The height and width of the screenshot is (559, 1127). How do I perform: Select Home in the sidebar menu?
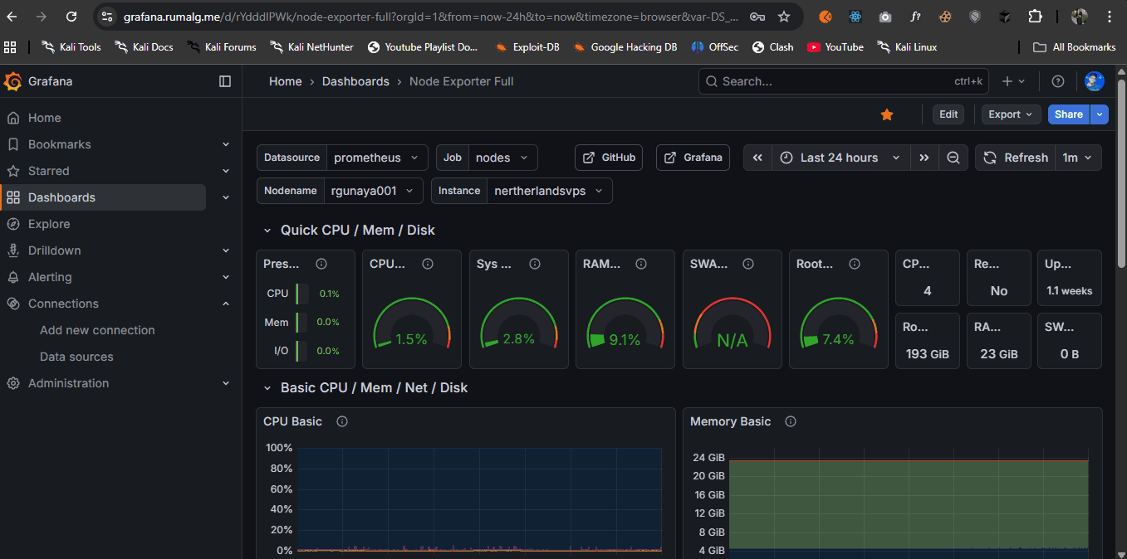(46, 117)
